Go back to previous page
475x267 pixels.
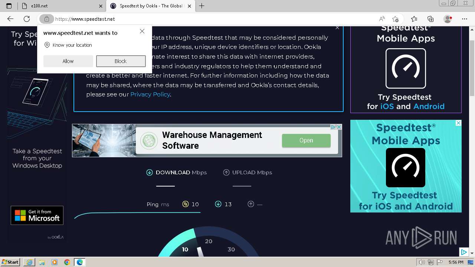tap(10, 19)
